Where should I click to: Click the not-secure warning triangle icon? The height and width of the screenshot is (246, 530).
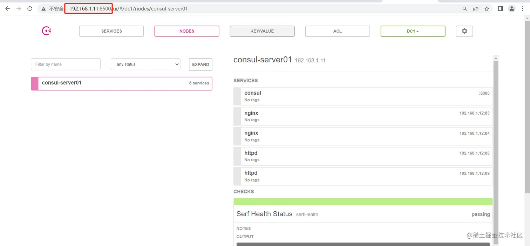point(44,9)
